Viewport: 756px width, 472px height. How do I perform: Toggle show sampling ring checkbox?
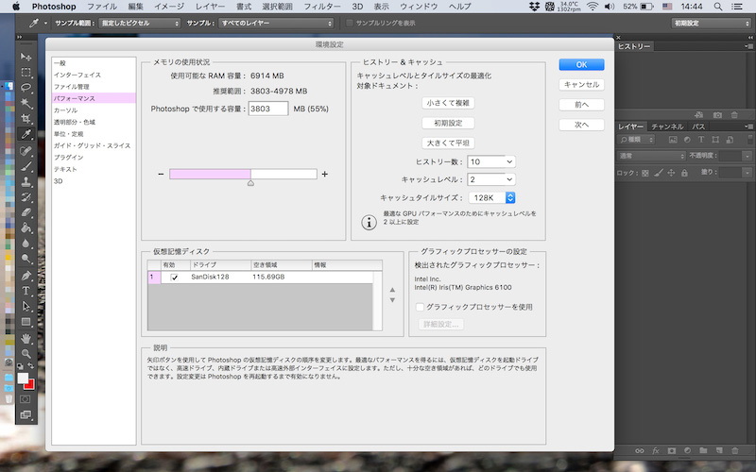tap(350, 23)
